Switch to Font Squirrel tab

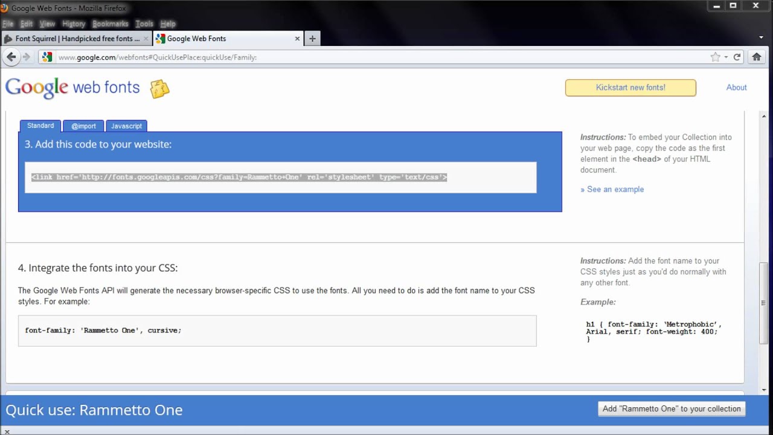pyautogui.click(x=76, y=39)
